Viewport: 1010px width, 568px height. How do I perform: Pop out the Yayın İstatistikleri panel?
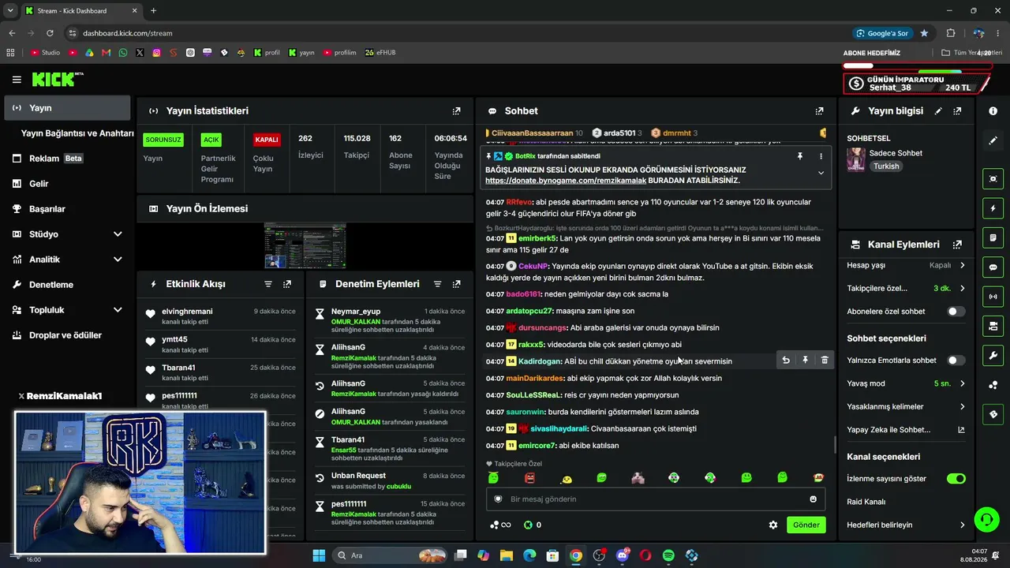pyautogui.click(x=456, y=111)
